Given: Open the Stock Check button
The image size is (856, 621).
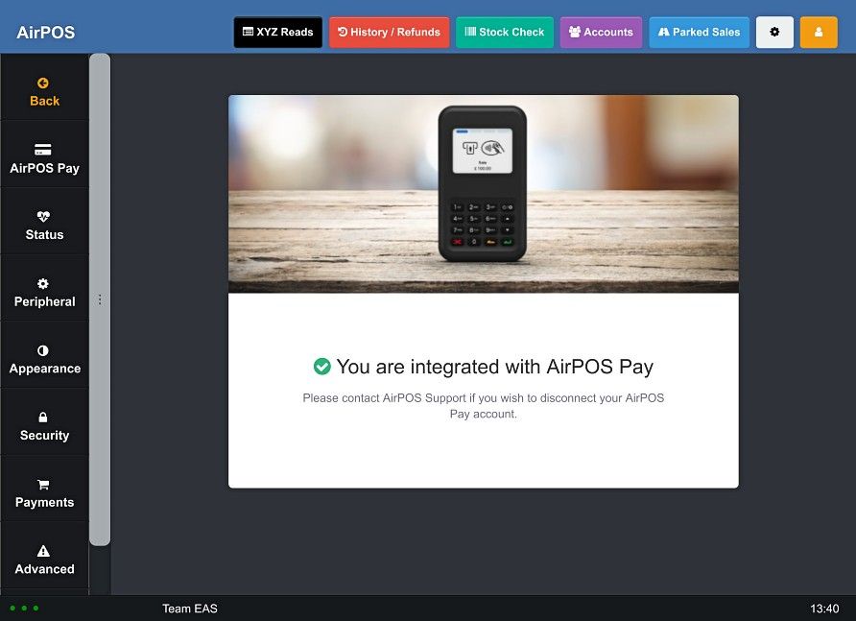Looking at the screenshot, I should [x=505, y=33].
